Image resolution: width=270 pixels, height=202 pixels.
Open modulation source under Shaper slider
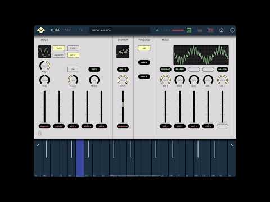(x=123, y=126)
